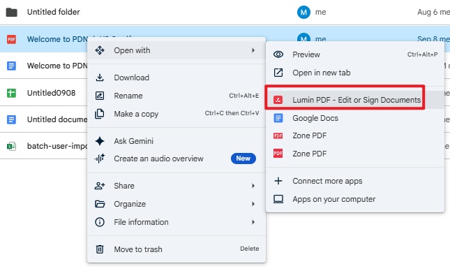Click the Aug 6 date in Untitled folder row

[428, 12]
